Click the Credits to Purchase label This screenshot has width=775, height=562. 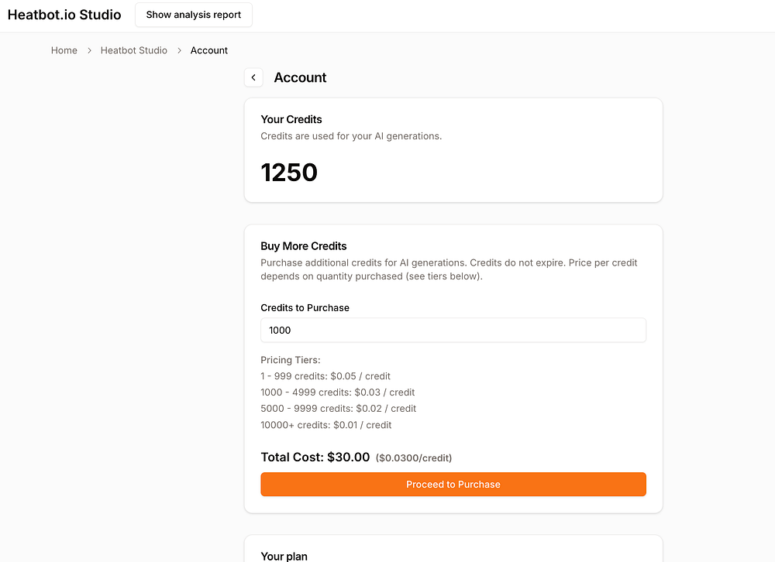pos(305,307)
